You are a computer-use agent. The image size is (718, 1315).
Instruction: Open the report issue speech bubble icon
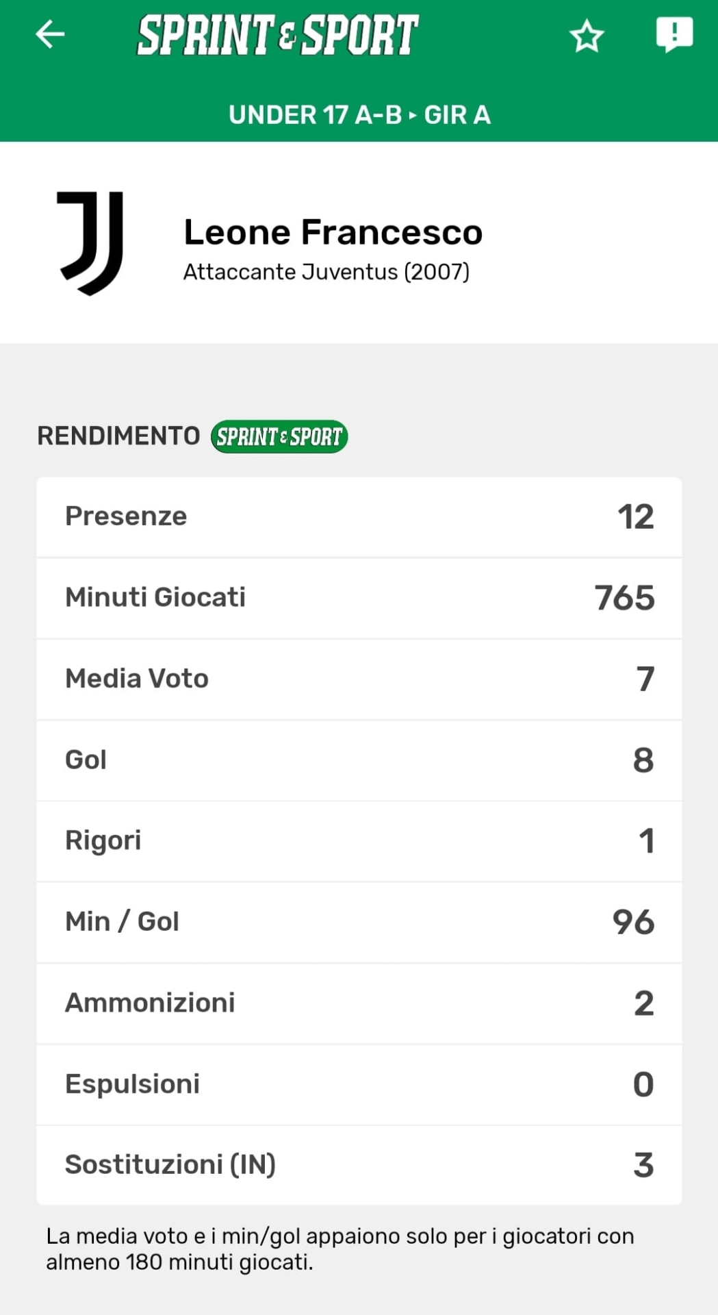674,34
